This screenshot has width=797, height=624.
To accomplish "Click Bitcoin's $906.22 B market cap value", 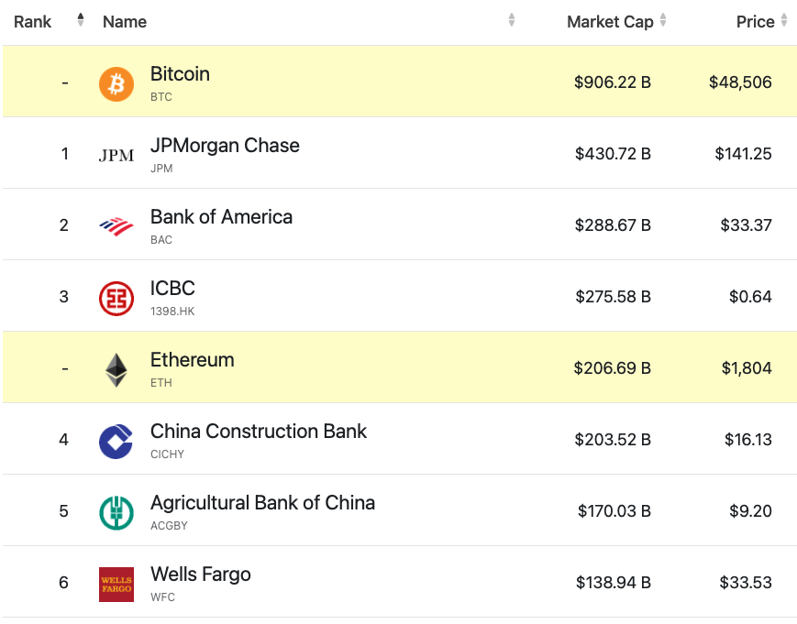I will click(x=613, y=82).
